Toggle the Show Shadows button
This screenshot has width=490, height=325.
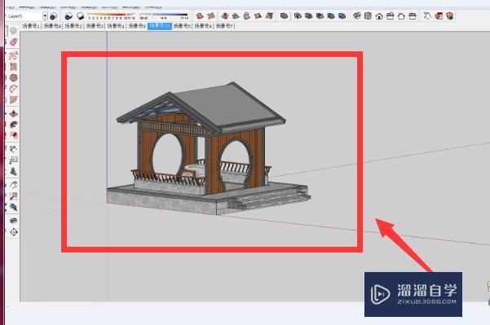[68, 16]
